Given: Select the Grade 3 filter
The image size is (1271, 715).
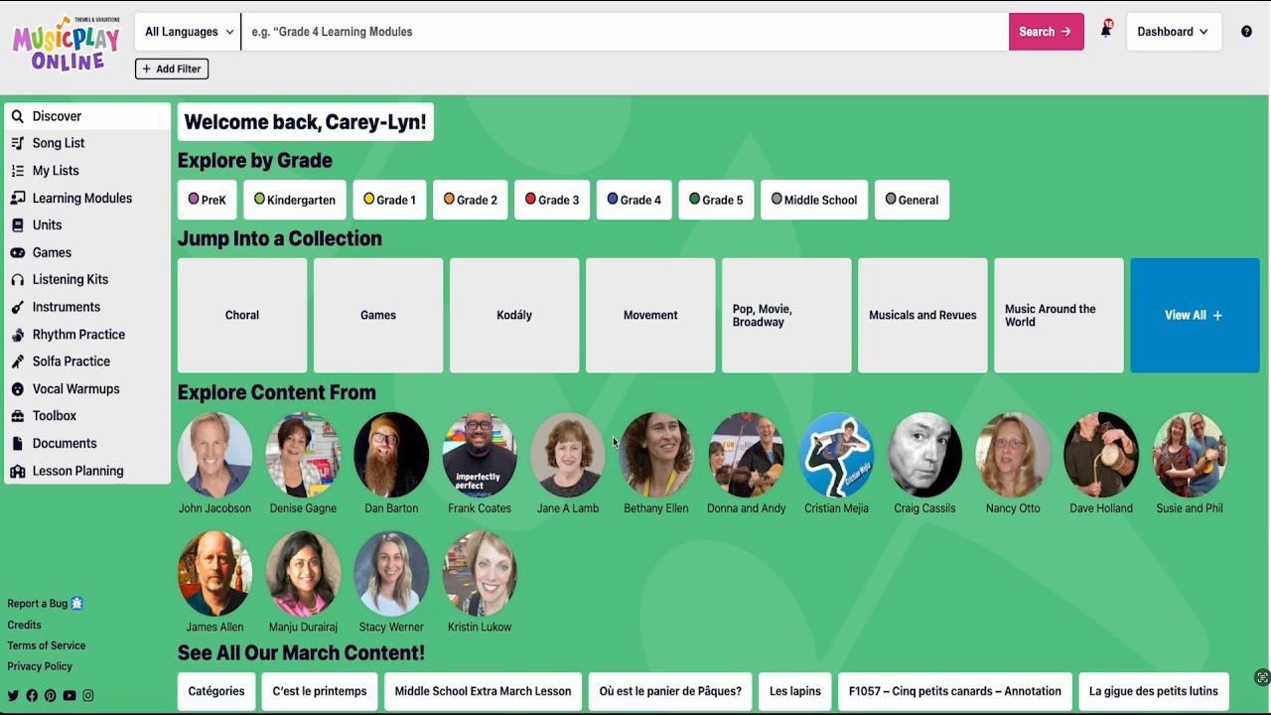Looking at the screenshot, I should pyautogui.click(x=553, y=200).
